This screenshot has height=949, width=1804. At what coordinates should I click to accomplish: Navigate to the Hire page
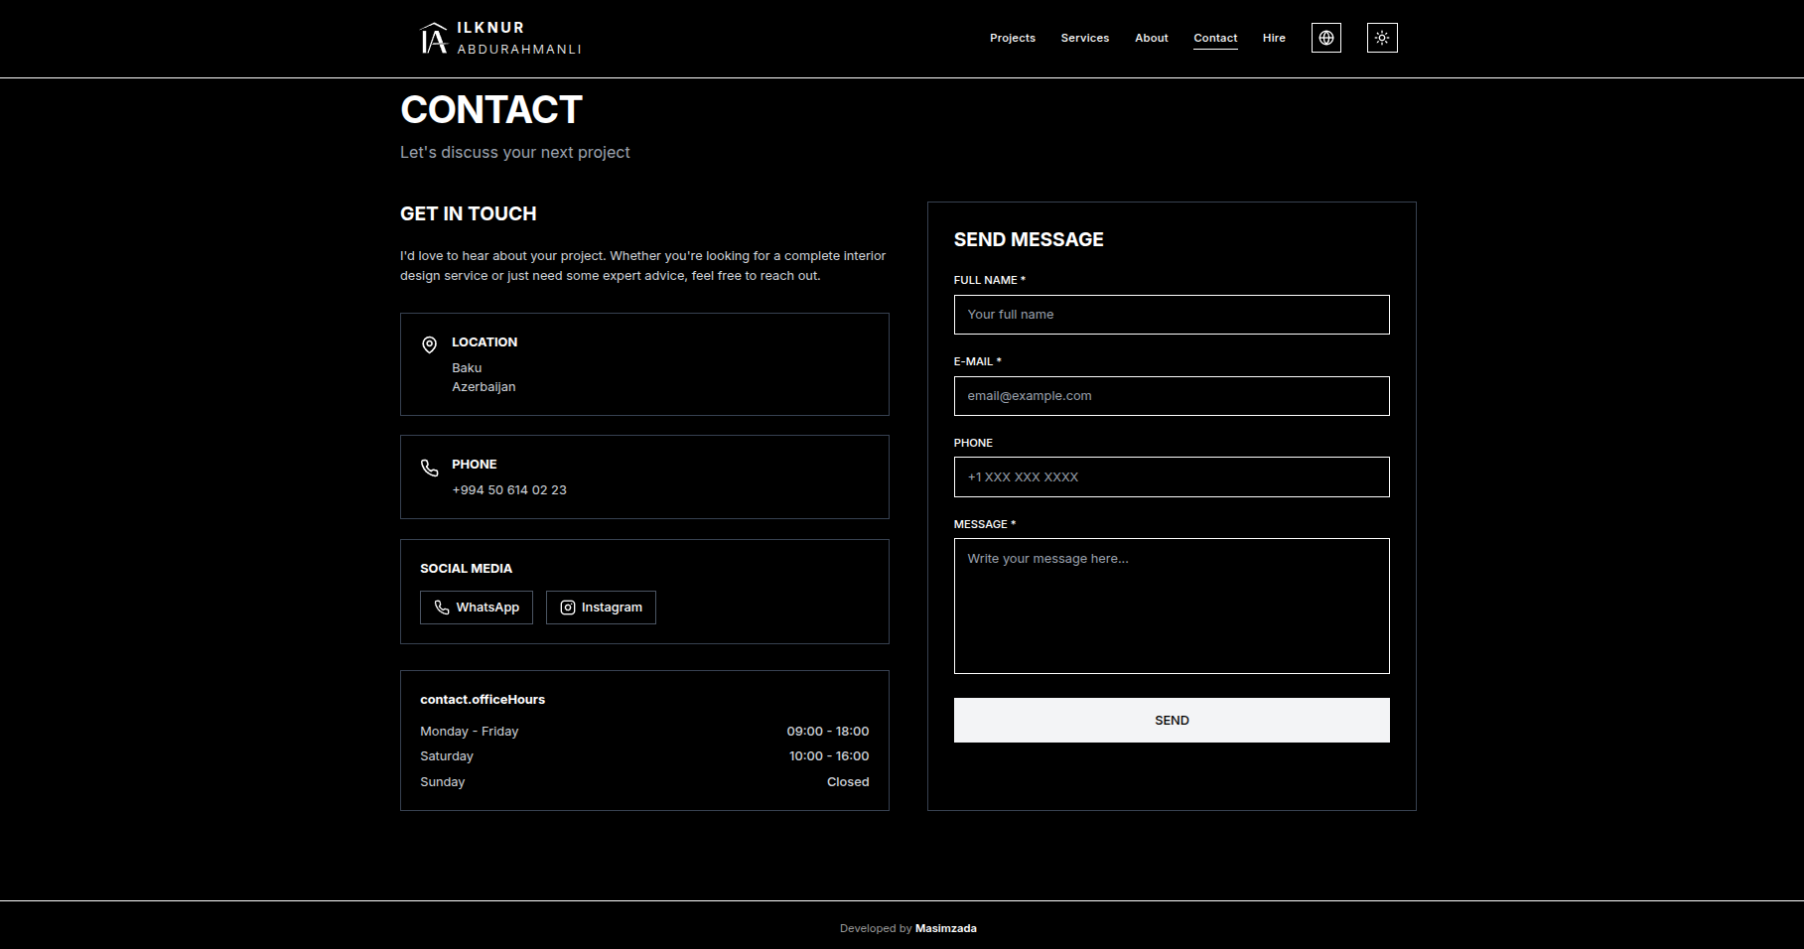1274,38
